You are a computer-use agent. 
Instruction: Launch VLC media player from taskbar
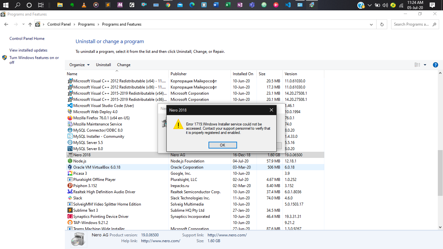(84, 5)
